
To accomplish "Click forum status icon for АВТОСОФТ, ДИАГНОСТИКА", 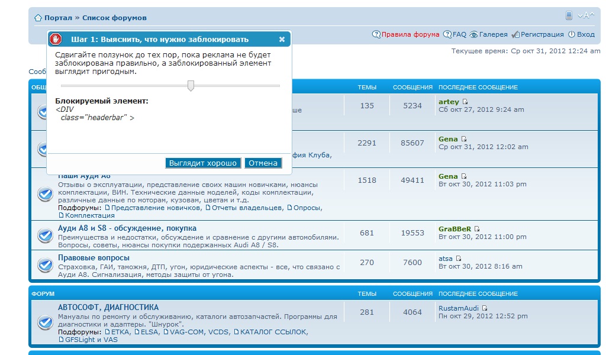I will point(45,322).
